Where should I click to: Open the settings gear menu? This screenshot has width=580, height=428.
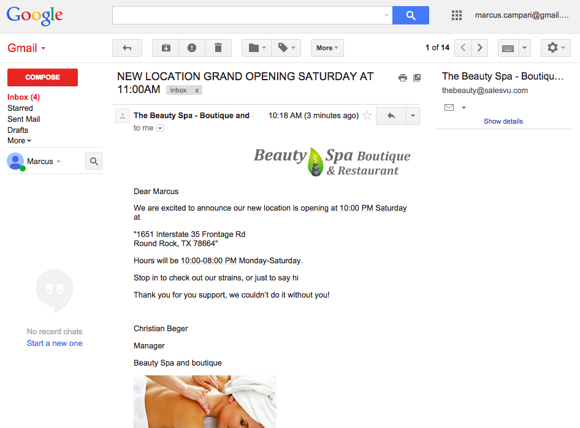pos(555,48)
